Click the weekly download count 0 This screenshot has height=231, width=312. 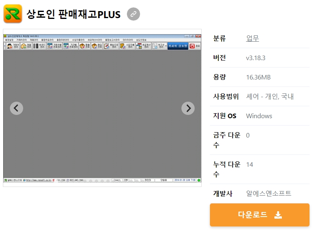[248, 135]
